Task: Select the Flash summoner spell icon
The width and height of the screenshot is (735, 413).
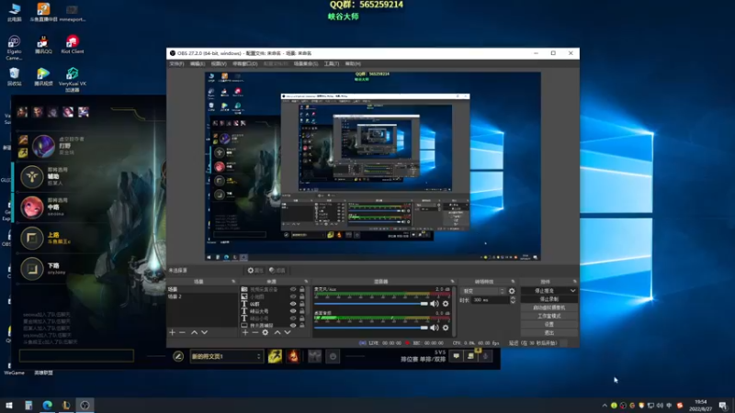Action: coord(275,356)
